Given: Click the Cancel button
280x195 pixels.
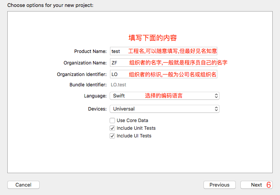Looking at the screenshot, I should pos(23,185).
